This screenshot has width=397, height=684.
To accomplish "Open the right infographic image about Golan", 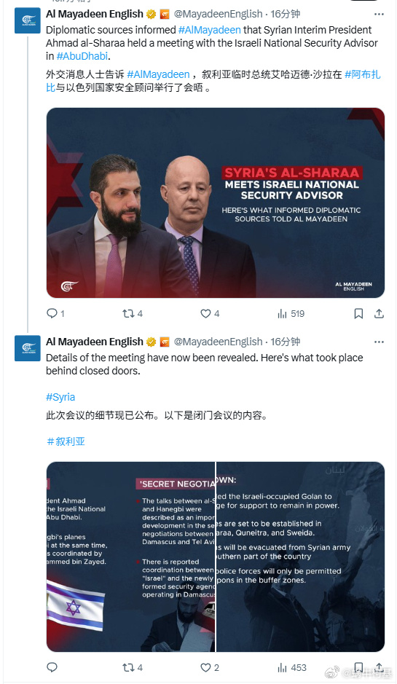I will click(x=301, y=557).
